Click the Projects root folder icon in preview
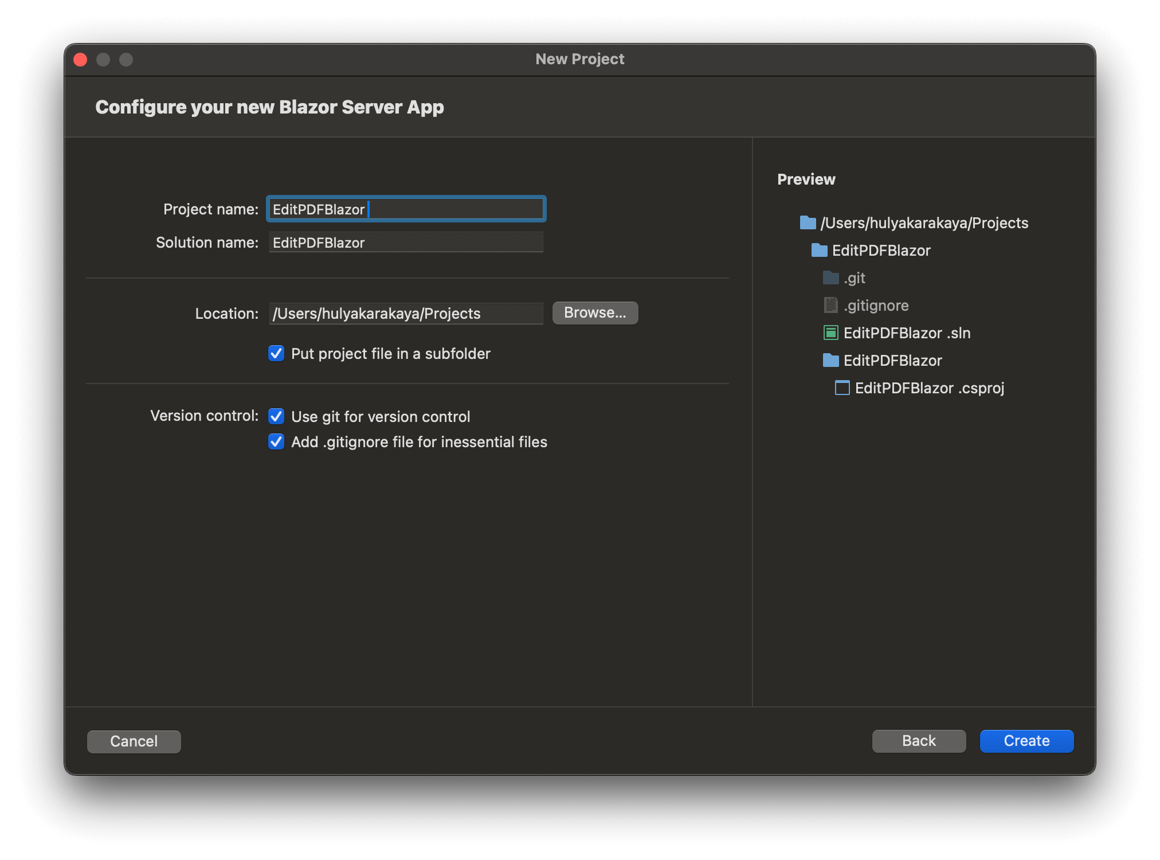Viewport: 1160px width, 860px height. 808,222
